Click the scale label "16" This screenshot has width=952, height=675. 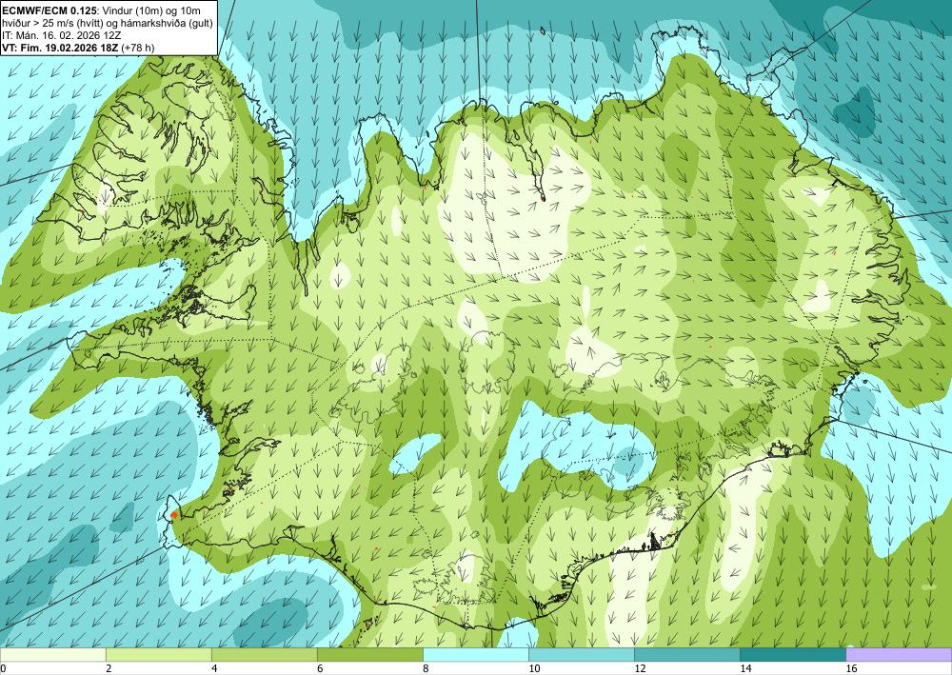tap(851, 669)
